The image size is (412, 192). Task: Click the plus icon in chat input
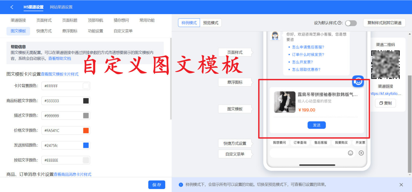tap(361, 153)
